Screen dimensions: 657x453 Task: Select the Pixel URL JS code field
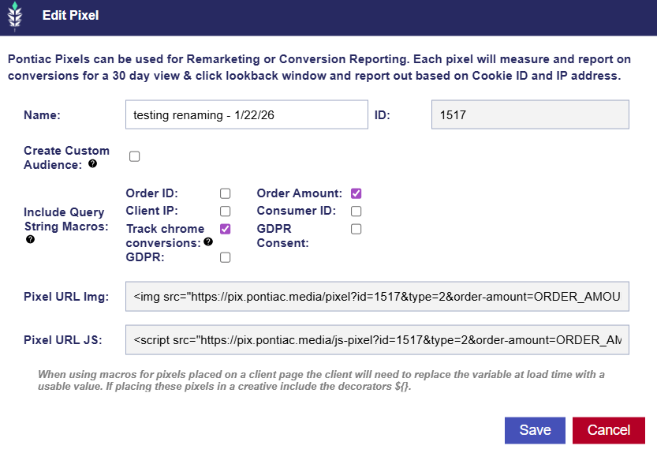[x=377, y=341]
